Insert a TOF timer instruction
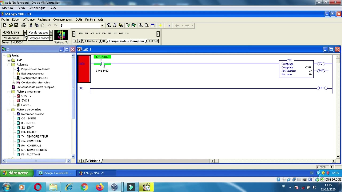 tap(87, 33)
